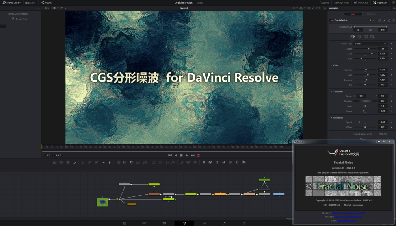Image resolution: width=396 pixels, height=226 pixels.
Task: Click the Contrast slider handle
Action: (x=367, y=80)
